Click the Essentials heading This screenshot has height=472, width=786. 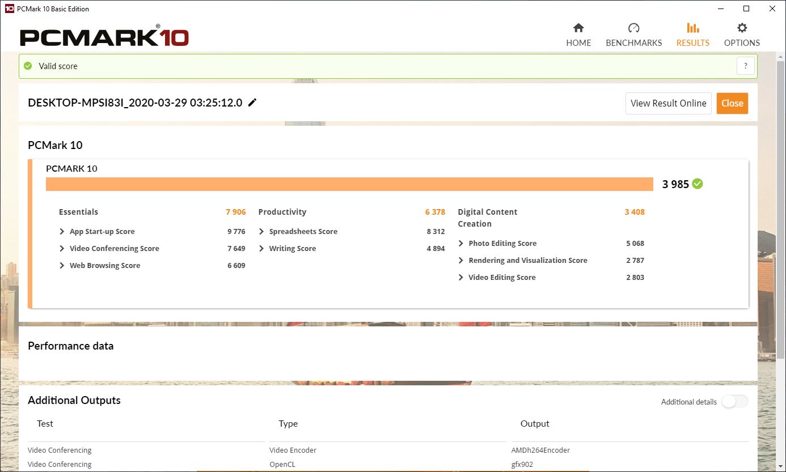pyautogui.click(x=78, y=212)
